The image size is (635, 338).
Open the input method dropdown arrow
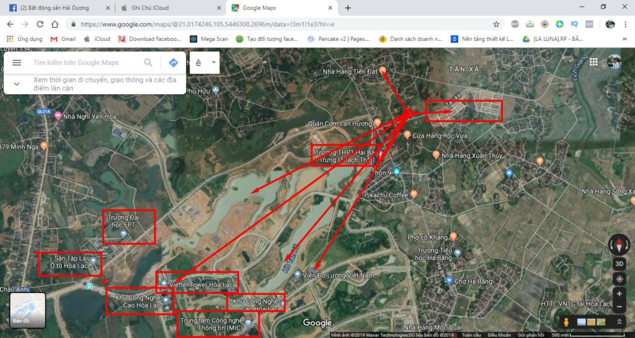213,63
